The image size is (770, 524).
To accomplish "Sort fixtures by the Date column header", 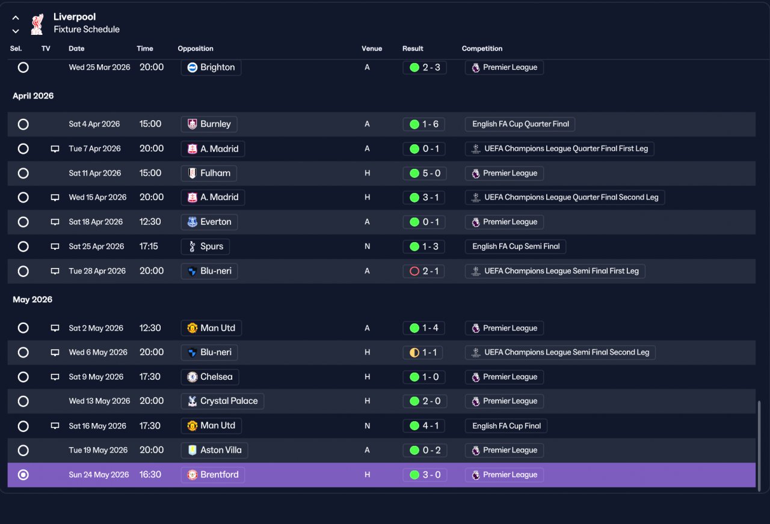I will click(x=76, y=49).
